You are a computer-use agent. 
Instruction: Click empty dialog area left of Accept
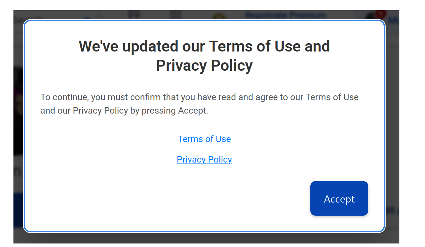167,198
